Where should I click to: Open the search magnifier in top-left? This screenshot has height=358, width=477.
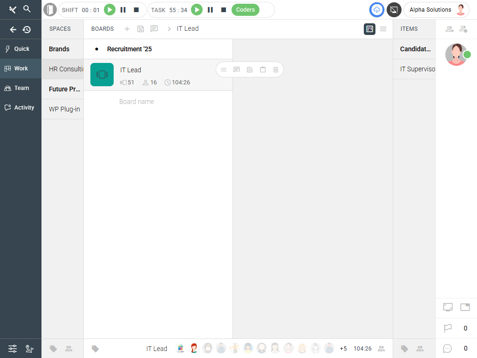[27, 9]
